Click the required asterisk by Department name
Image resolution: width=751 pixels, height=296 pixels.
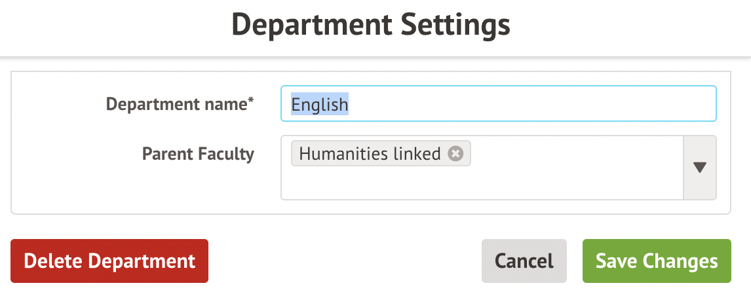[x=250, y=100]
